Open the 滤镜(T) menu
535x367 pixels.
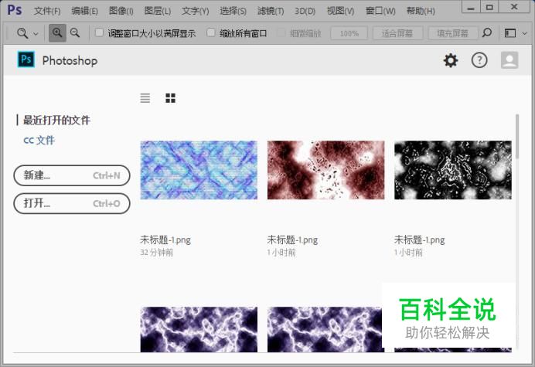pyautogui.click(x=271, y=11)
